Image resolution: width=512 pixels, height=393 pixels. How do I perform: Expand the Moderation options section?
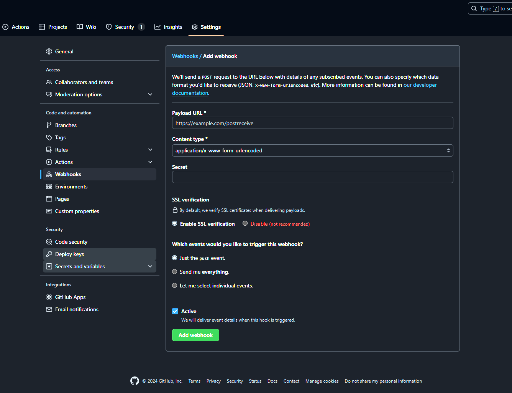pos(150,94)
